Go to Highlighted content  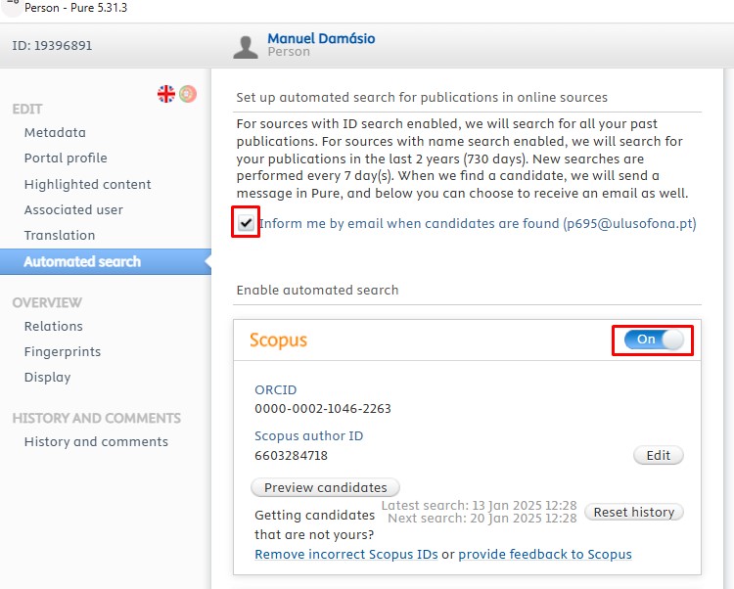(87, 184)
